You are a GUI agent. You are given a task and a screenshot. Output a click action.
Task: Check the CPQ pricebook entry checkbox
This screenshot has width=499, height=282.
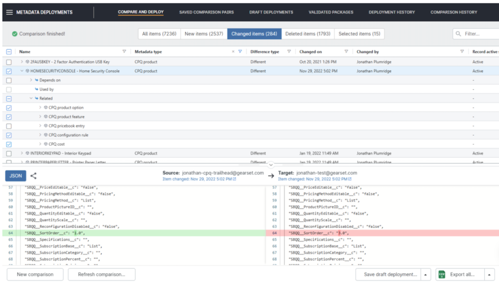9,126
